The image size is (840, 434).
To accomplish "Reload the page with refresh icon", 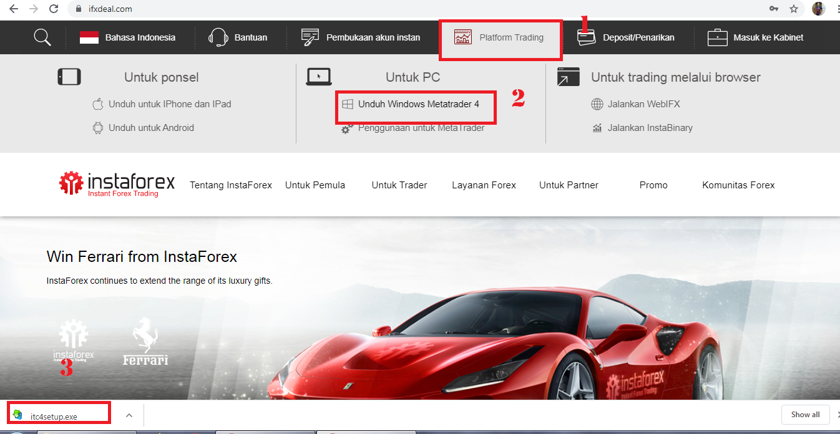I will pos(54,9).
